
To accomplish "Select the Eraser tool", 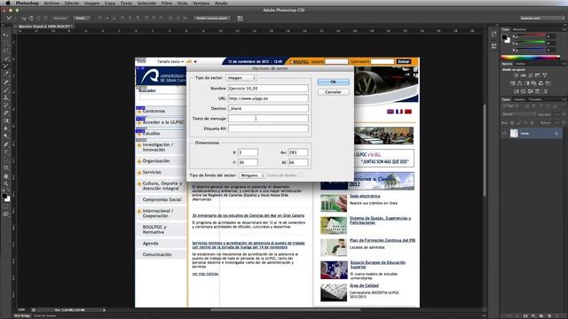I will (x=6, y=113).
